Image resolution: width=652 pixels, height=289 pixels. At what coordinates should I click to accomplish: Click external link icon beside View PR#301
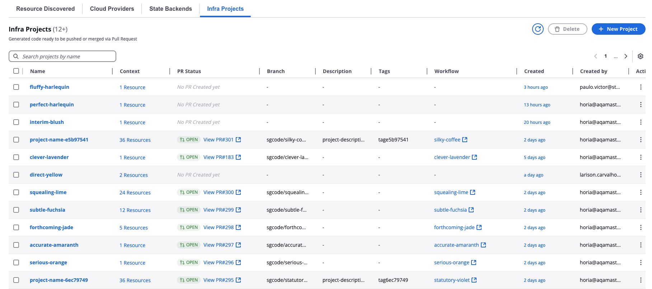tap(238, 140)
